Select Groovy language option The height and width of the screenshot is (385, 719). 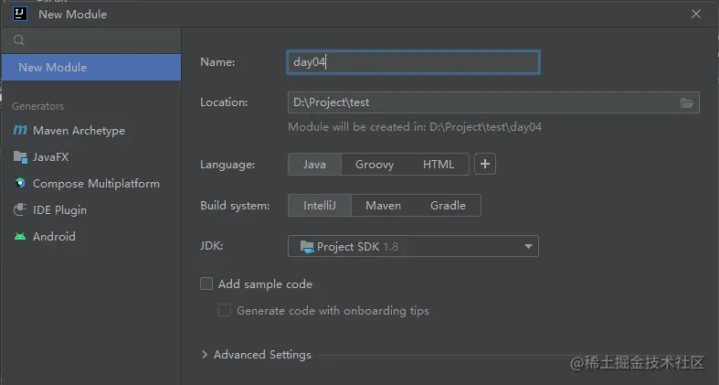coord(375,165)
